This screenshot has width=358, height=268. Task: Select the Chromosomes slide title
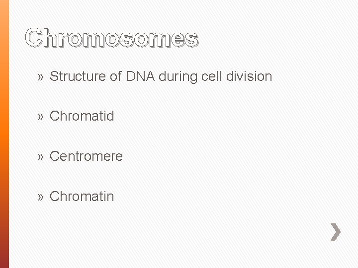[112, 38]
